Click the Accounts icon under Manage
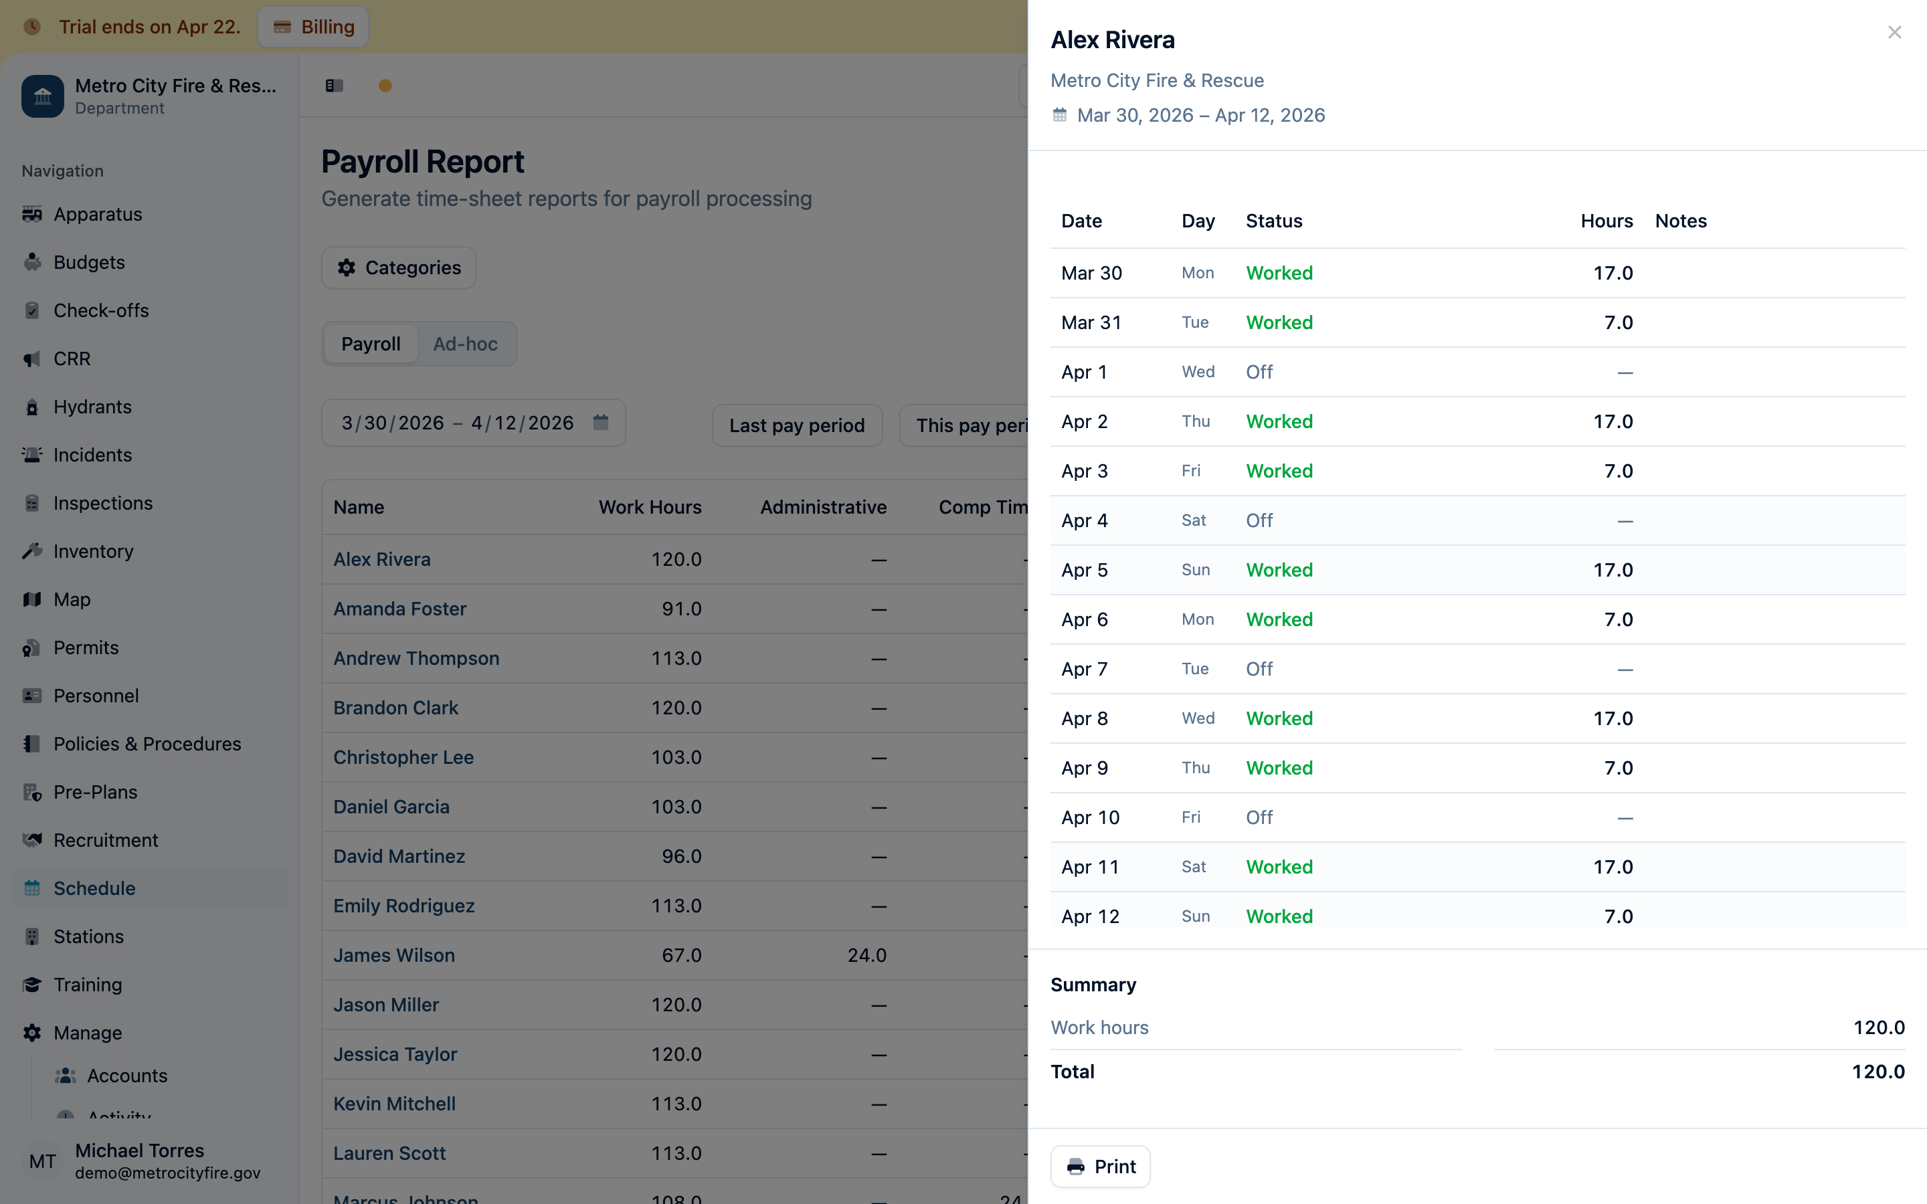1927x1204 pixels. pos(66,1076)
